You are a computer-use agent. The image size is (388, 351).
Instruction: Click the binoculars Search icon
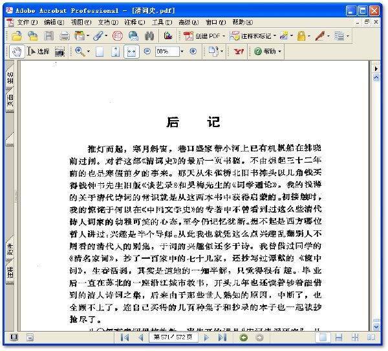[x=149, y=36]
